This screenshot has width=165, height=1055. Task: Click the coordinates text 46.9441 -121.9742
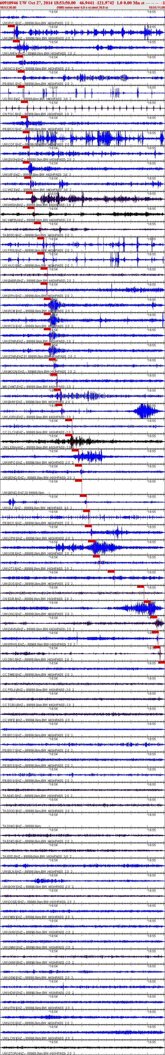coord(97,3)
